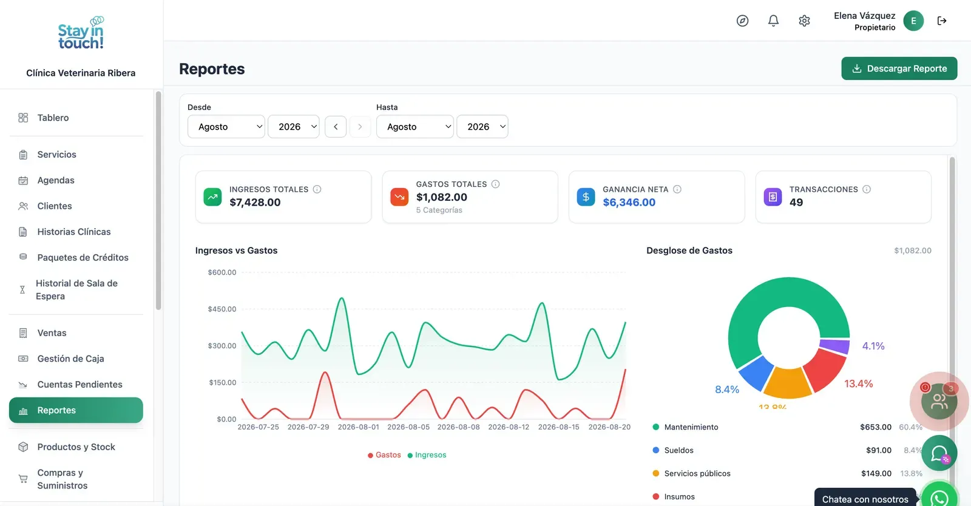Open Cuentas Pendientes in the sidebar
This screenshot has width=971, height=506.
[x=76, y=385]
